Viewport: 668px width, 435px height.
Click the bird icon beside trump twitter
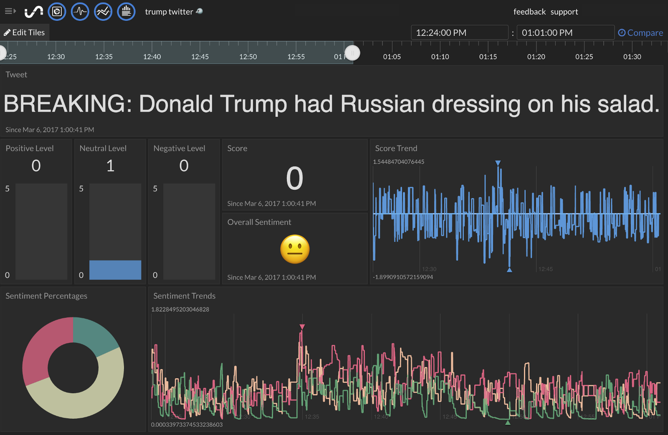[200, 11]
